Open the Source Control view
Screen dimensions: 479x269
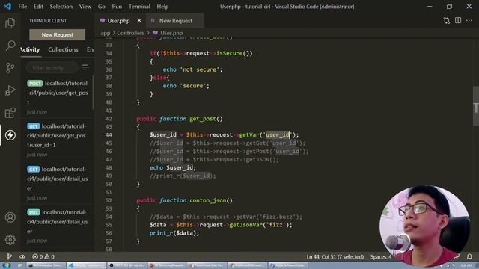point(10,68)
